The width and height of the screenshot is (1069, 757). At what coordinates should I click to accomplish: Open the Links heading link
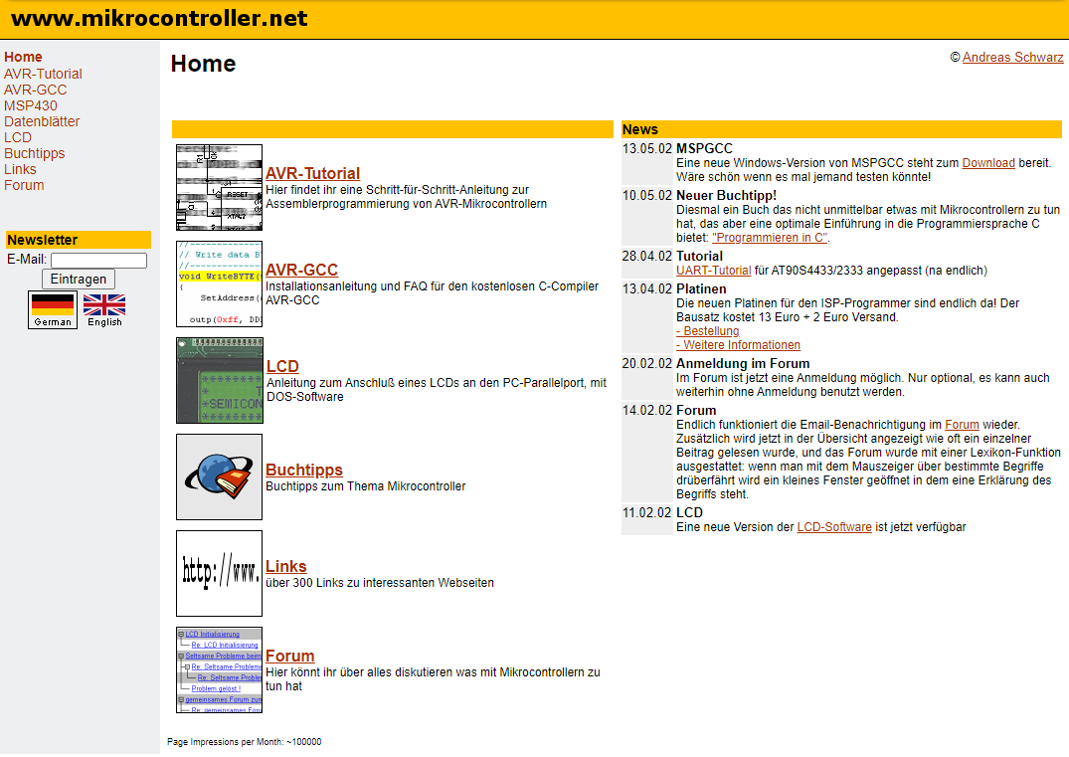tap(285, 566)
